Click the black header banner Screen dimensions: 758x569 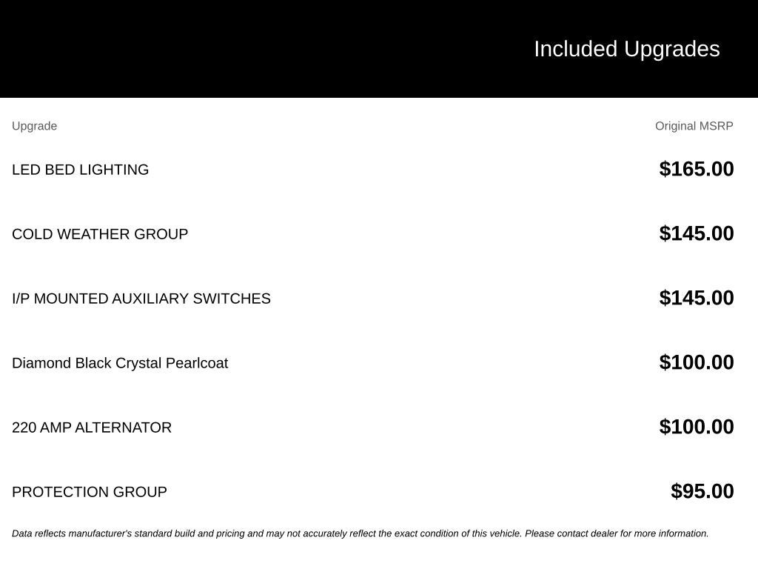pyautogui.click(x=379, y=49)
